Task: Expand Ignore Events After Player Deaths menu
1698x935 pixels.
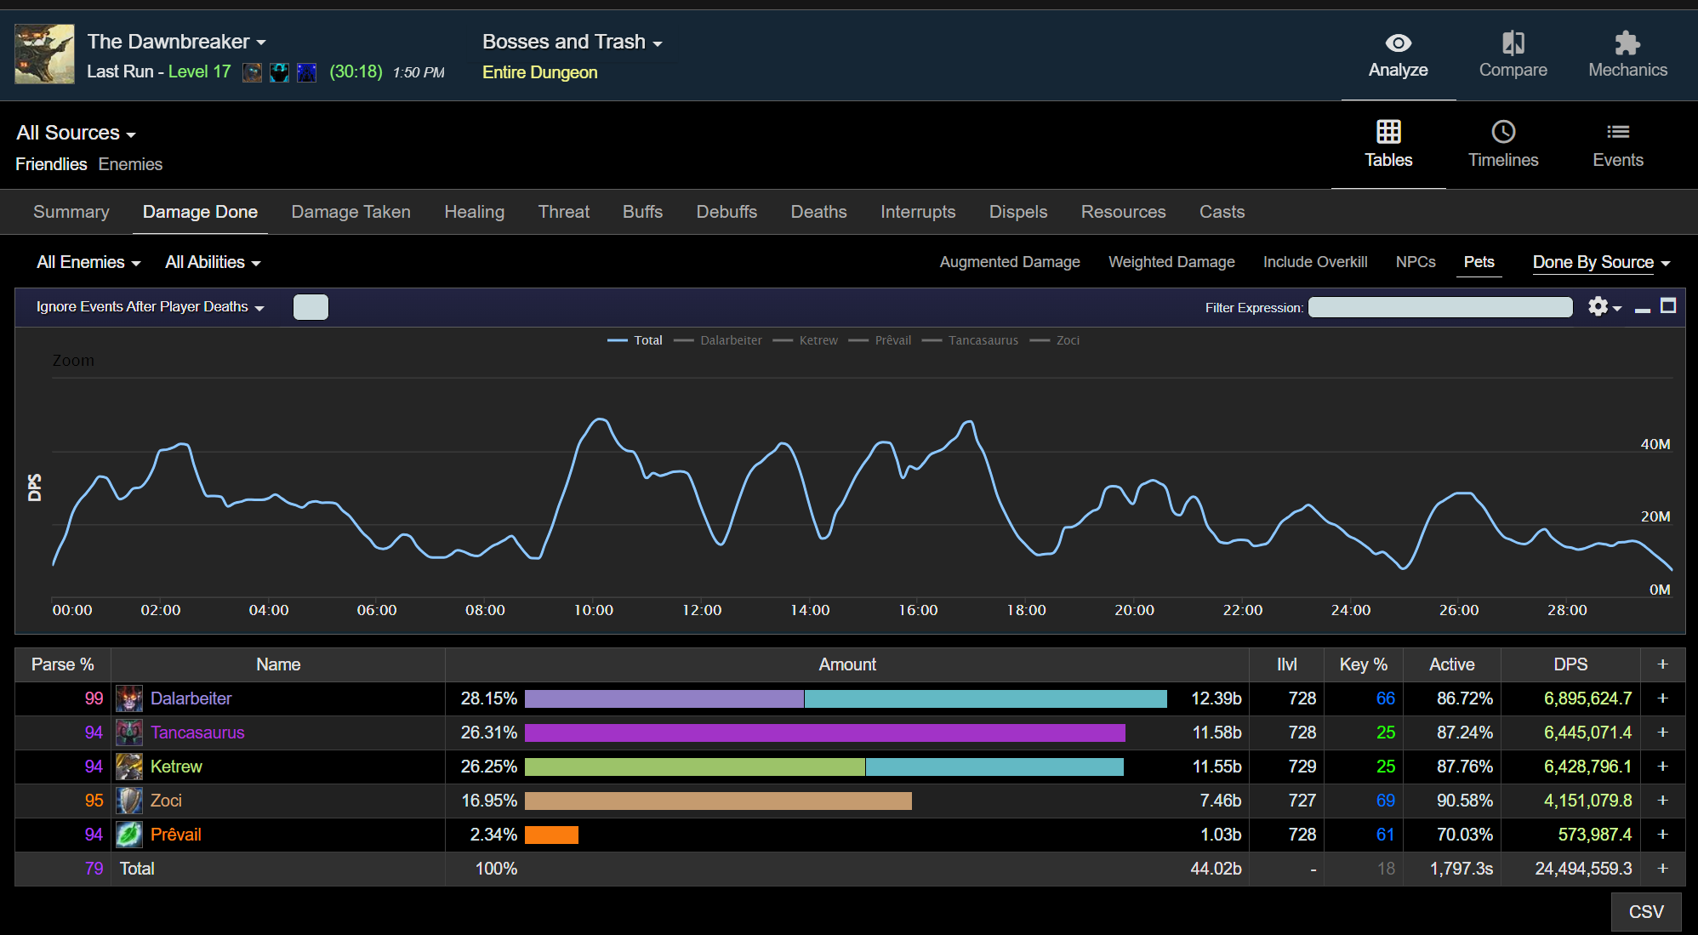Action: 150,306
